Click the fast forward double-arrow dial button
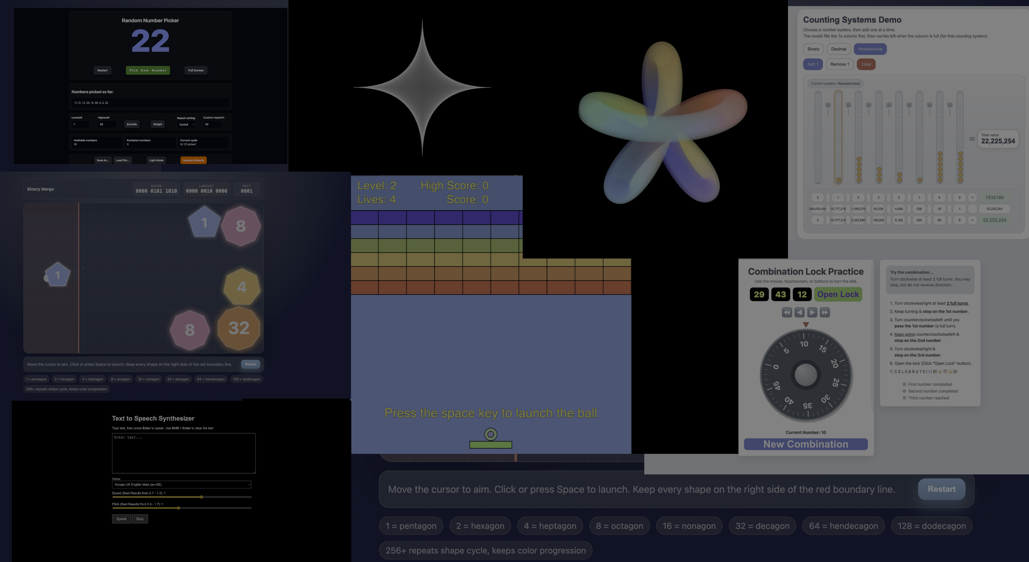 coord(825,312)
